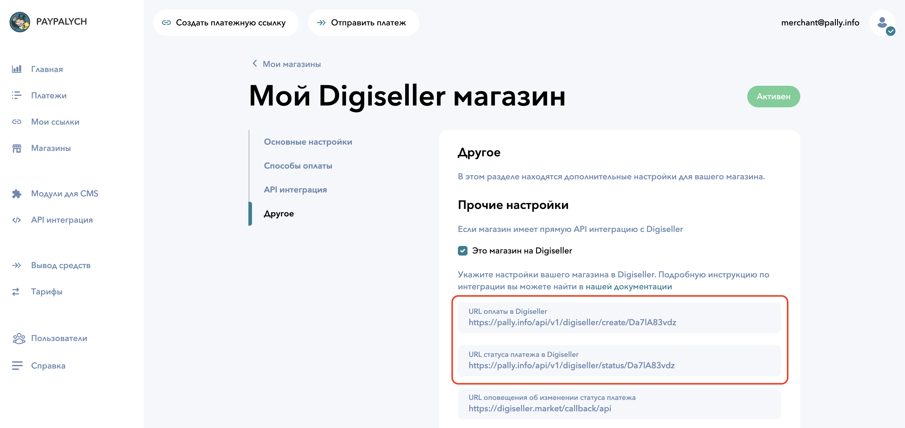The height and width of the screenshot is (428, 905).
Task: Click the PAYPALYCH brand name
Action: point(61,22)
